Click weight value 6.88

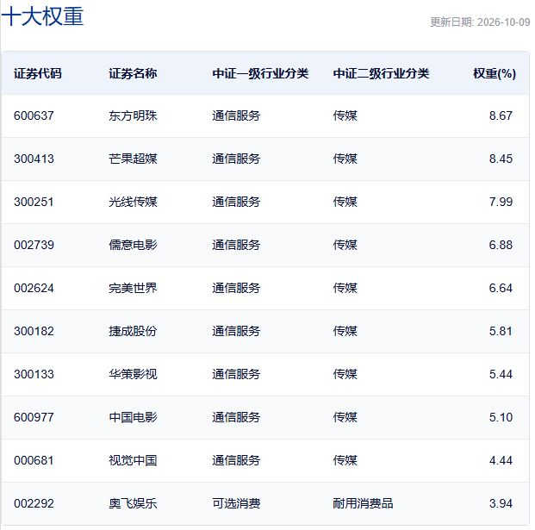click(x=501, y=245)
